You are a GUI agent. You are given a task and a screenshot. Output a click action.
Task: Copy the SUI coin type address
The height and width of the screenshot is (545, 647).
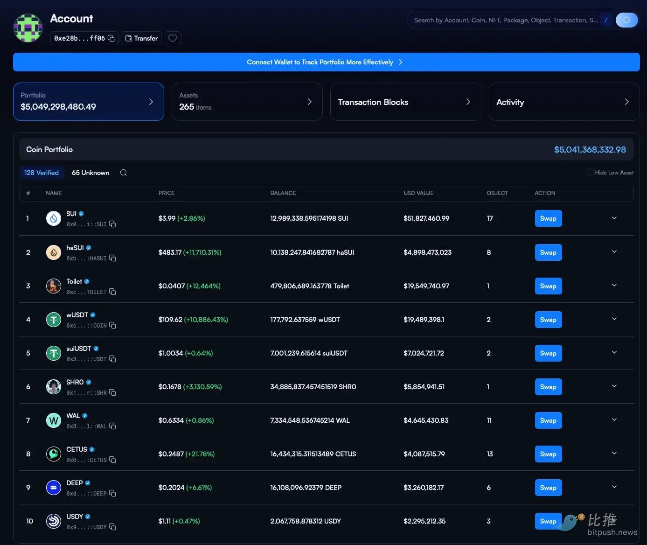(x=112, y=224)
